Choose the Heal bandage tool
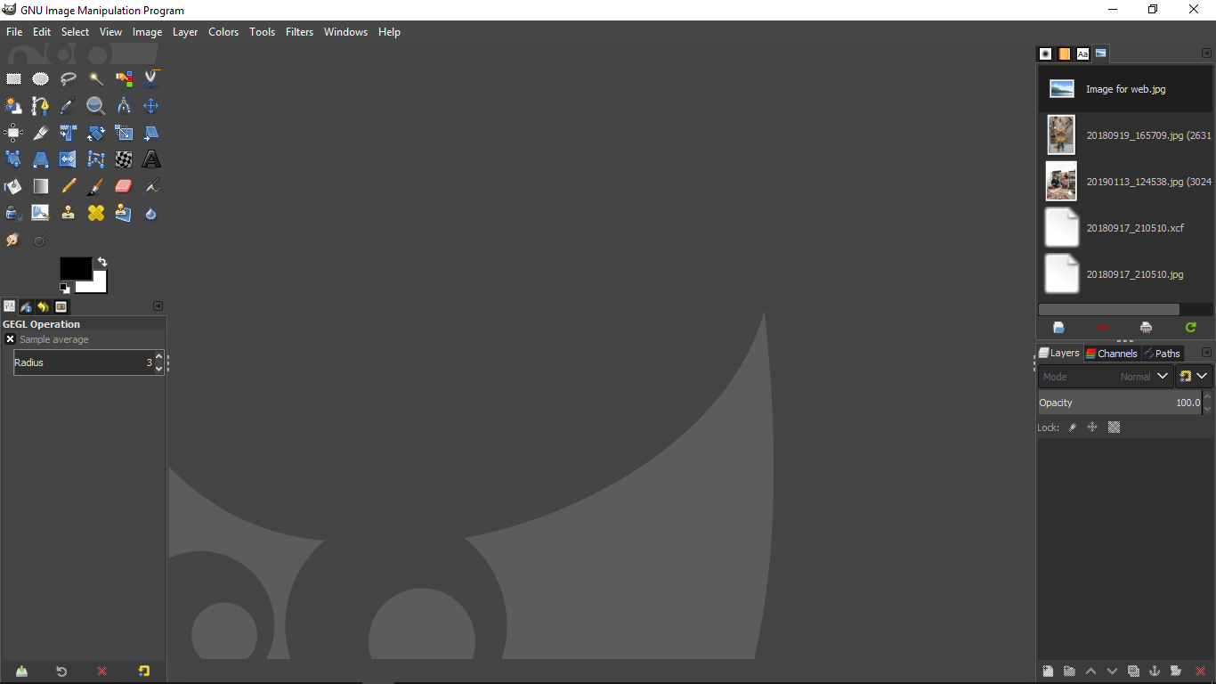Image resolution: width=1216 pixels, height=684 pixels. (x=96, y=213)
